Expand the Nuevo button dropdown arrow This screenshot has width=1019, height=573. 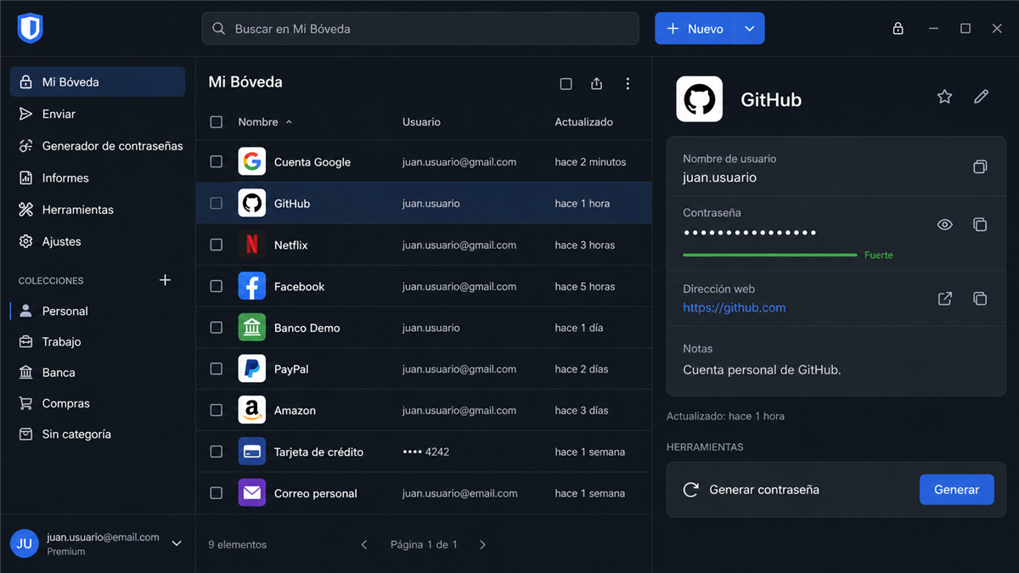tap(749, 29)
